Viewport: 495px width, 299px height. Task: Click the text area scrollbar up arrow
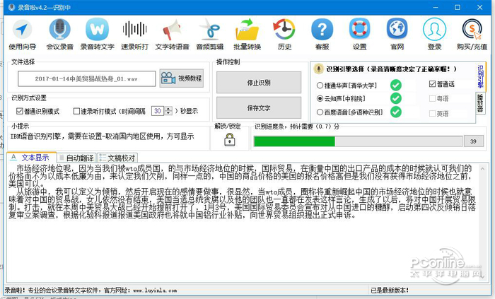coord(482,169)
